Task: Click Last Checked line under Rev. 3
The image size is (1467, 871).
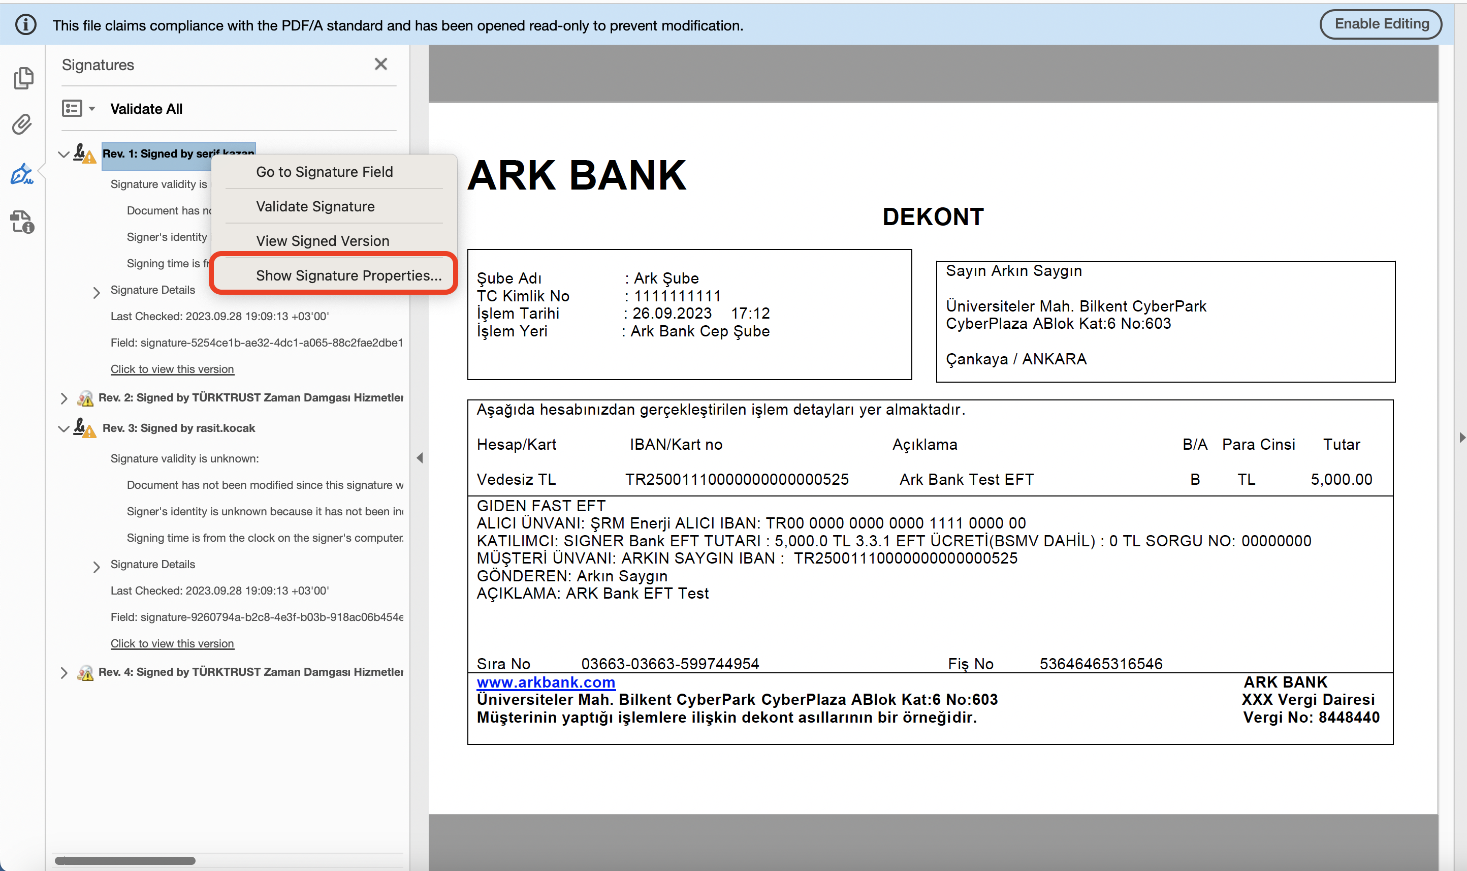Action: click(220, 591)
